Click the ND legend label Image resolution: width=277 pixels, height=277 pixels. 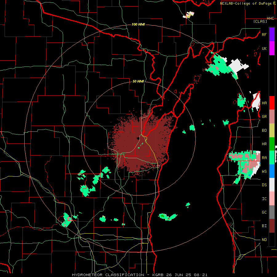[264, 240]
